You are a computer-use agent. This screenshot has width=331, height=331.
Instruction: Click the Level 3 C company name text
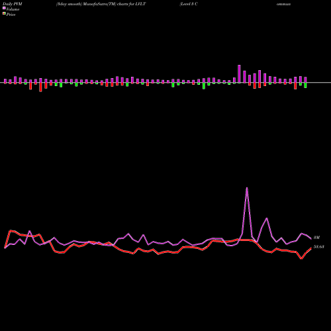[189, 4]
